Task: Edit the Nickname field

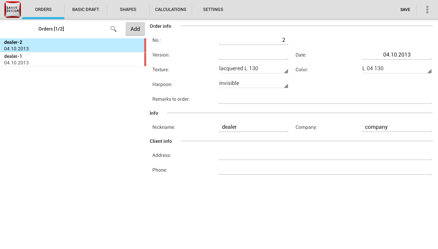Action: [x=253, y=127]
